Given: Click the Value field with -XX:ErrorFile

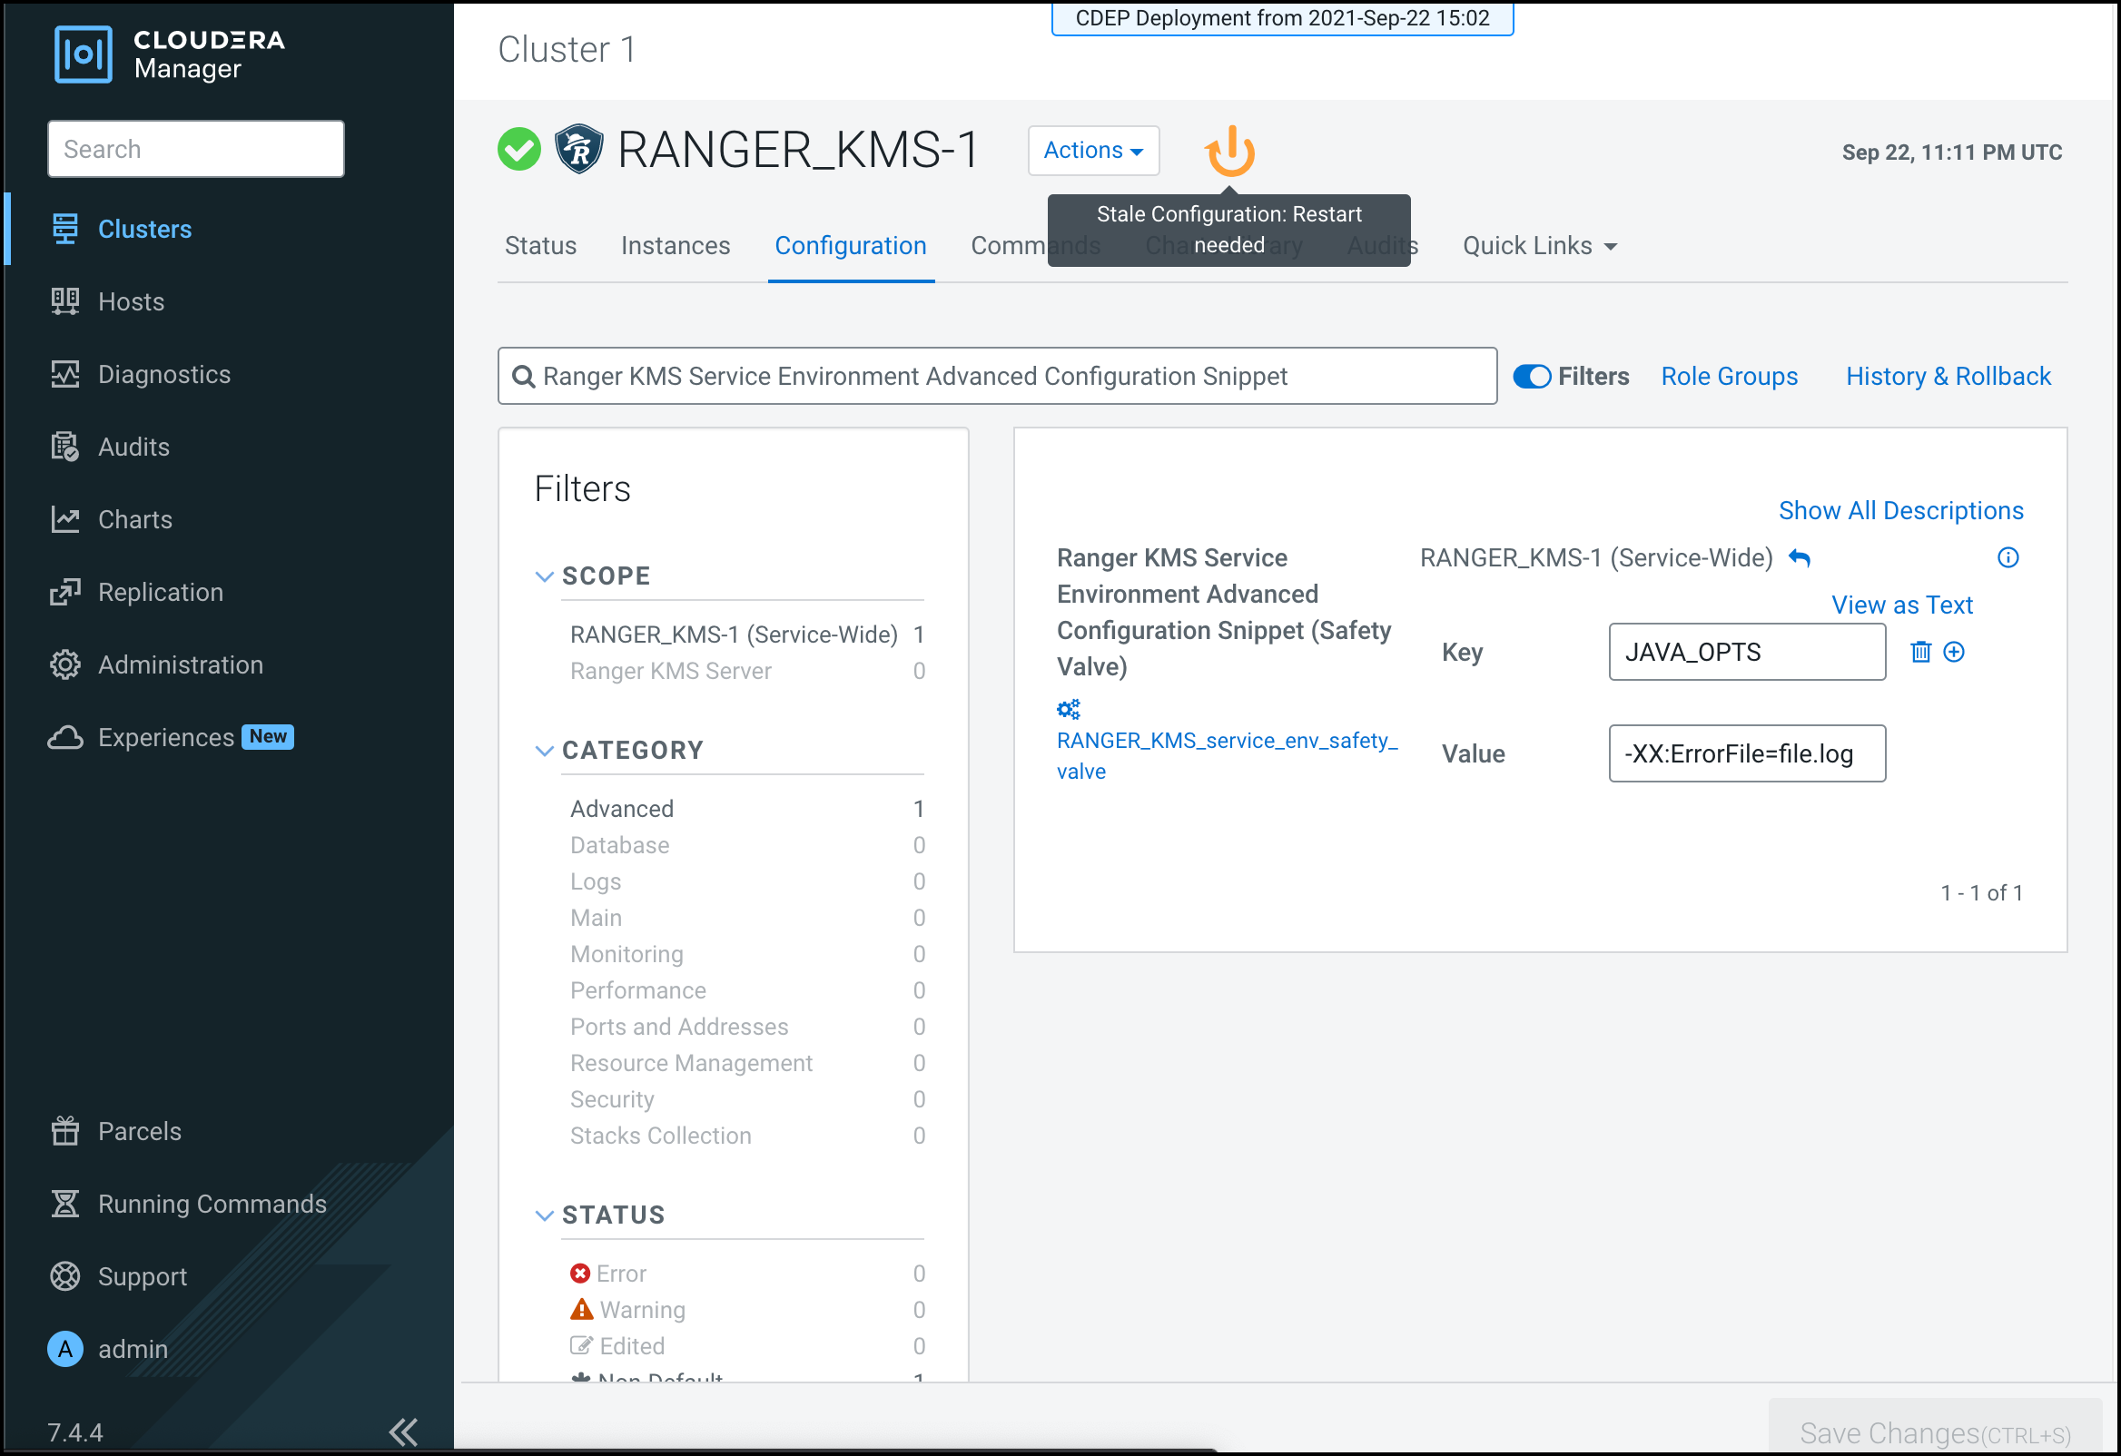Looking at the screenshot, I should click(x=1746, y=753).
